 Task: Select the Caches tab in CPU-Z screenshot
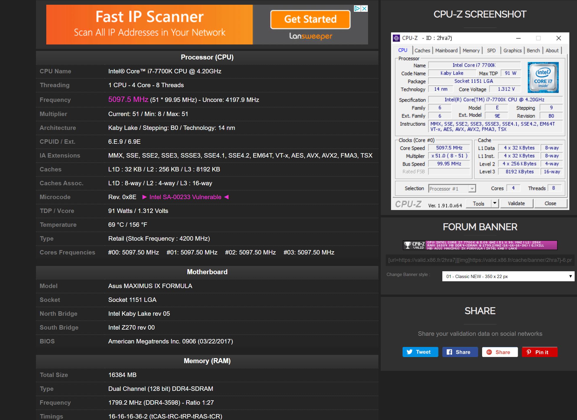(422, 50)
